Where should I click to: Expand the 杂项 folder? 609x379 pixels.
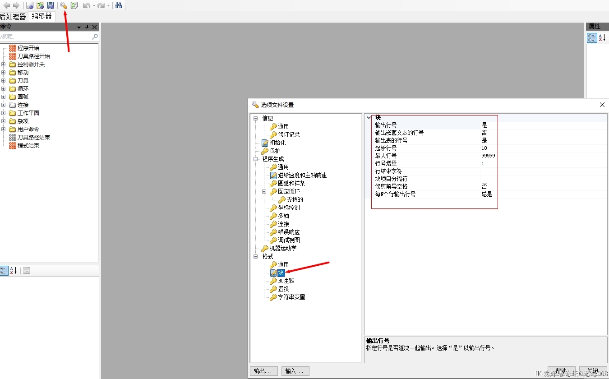[4, 121]
